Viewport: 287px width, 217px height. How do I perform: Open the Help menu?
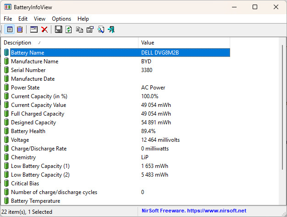click(83, 19)
